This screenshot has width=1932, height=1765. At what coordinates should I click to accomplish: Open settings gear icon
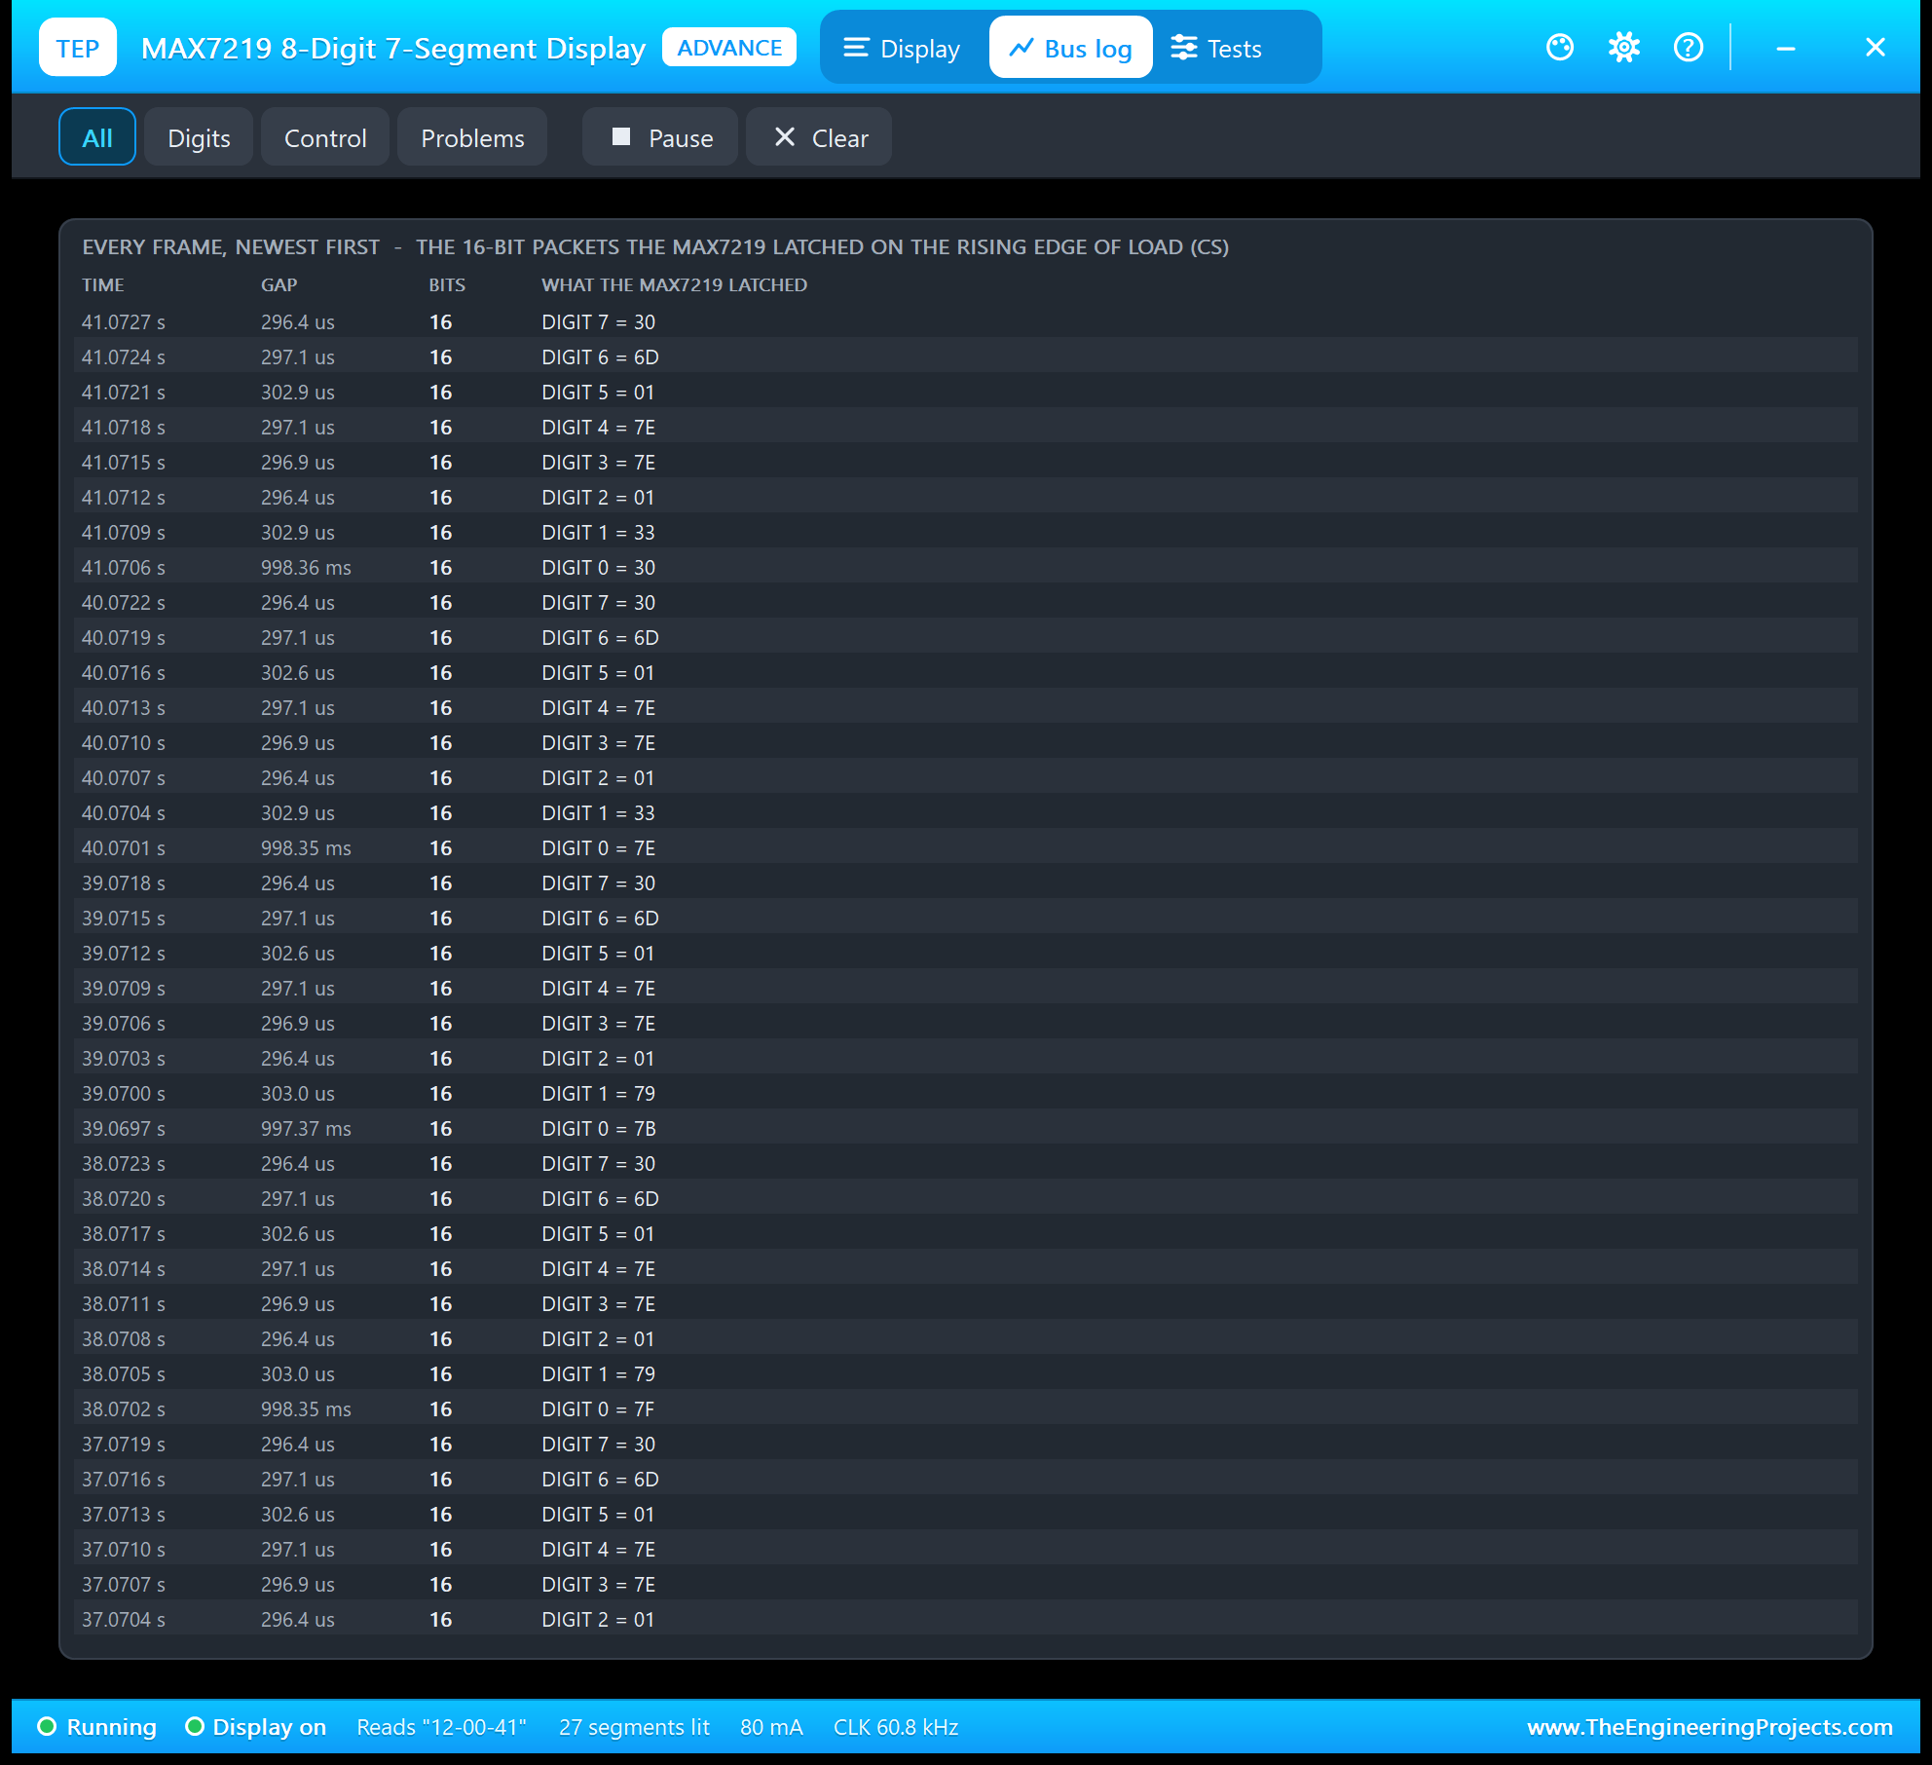point(1624,48)
